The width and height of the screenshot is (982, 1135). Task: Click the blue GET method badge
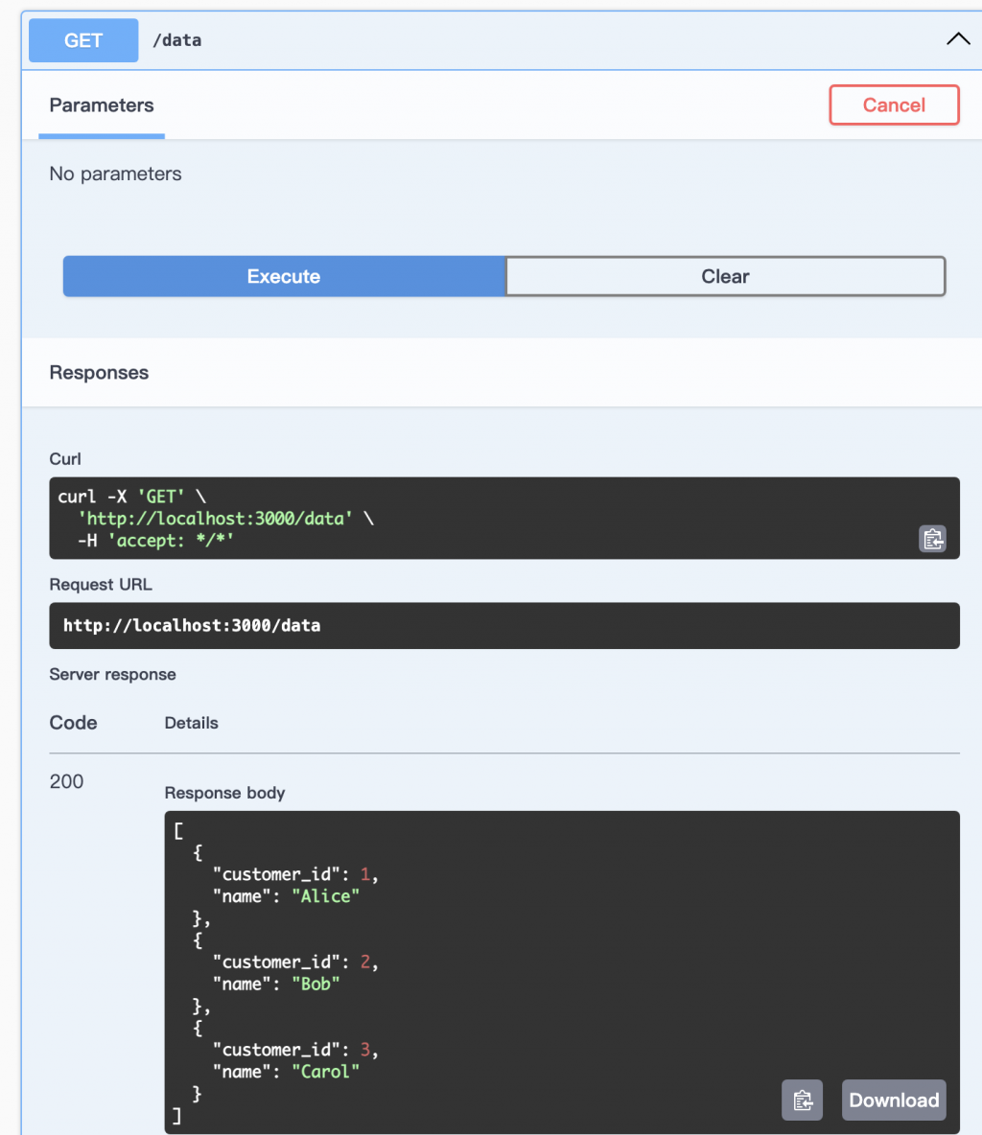(x=83, y=40)
